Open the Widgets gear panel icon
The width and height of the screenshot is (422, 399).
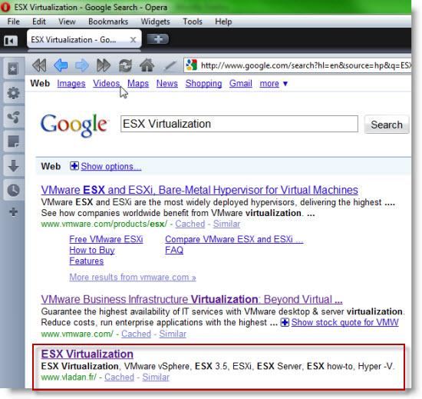click(x=13, y=93)
